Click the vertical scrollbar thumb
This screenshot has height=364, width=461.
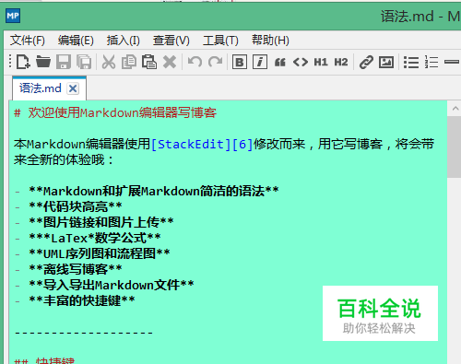point(454,147)
